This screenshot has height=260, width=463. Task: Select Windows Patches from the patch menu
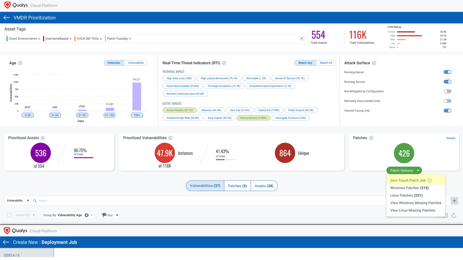[409, 188]
